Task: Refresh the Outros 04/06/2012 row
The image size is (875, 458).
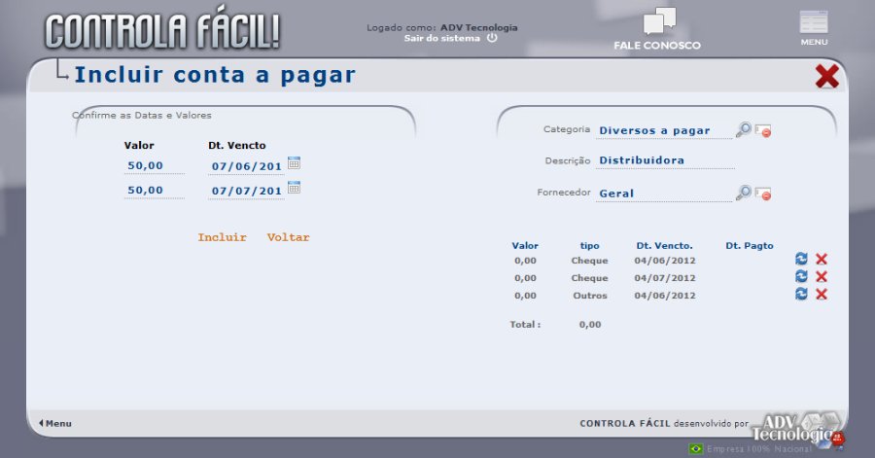Action: point(801,294)
